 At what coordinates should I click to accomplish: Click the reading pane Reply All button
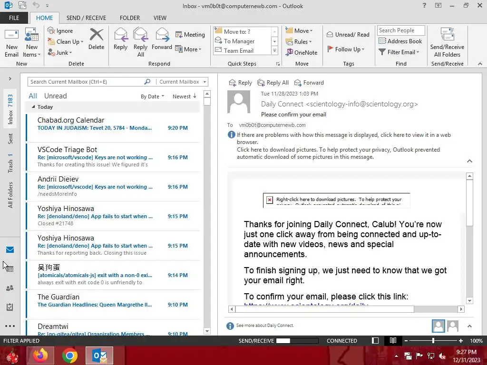click(273, 83)
